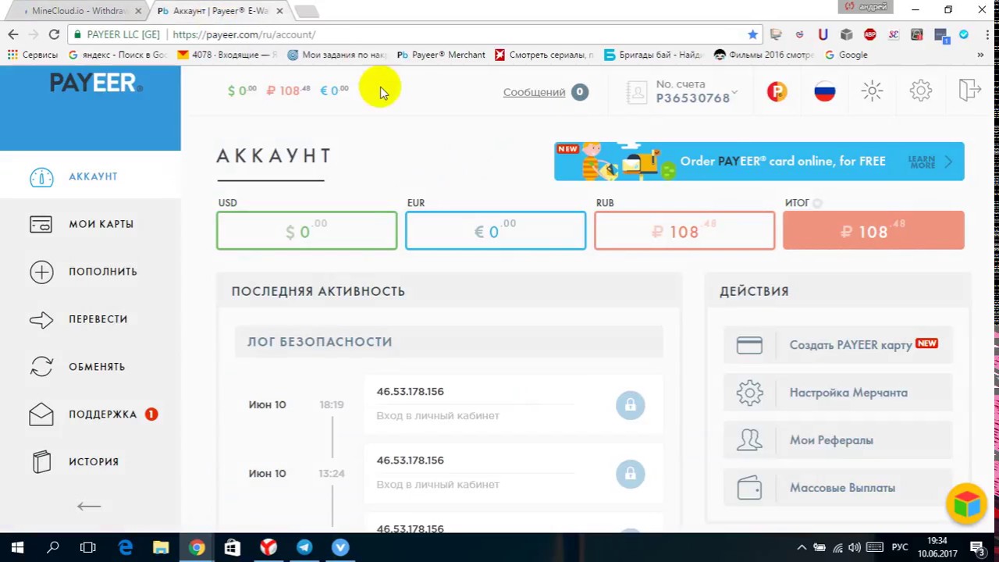The image size is (999, 562).
Task: Open the Windows Start menu
Action: click(x=17, y=548)
